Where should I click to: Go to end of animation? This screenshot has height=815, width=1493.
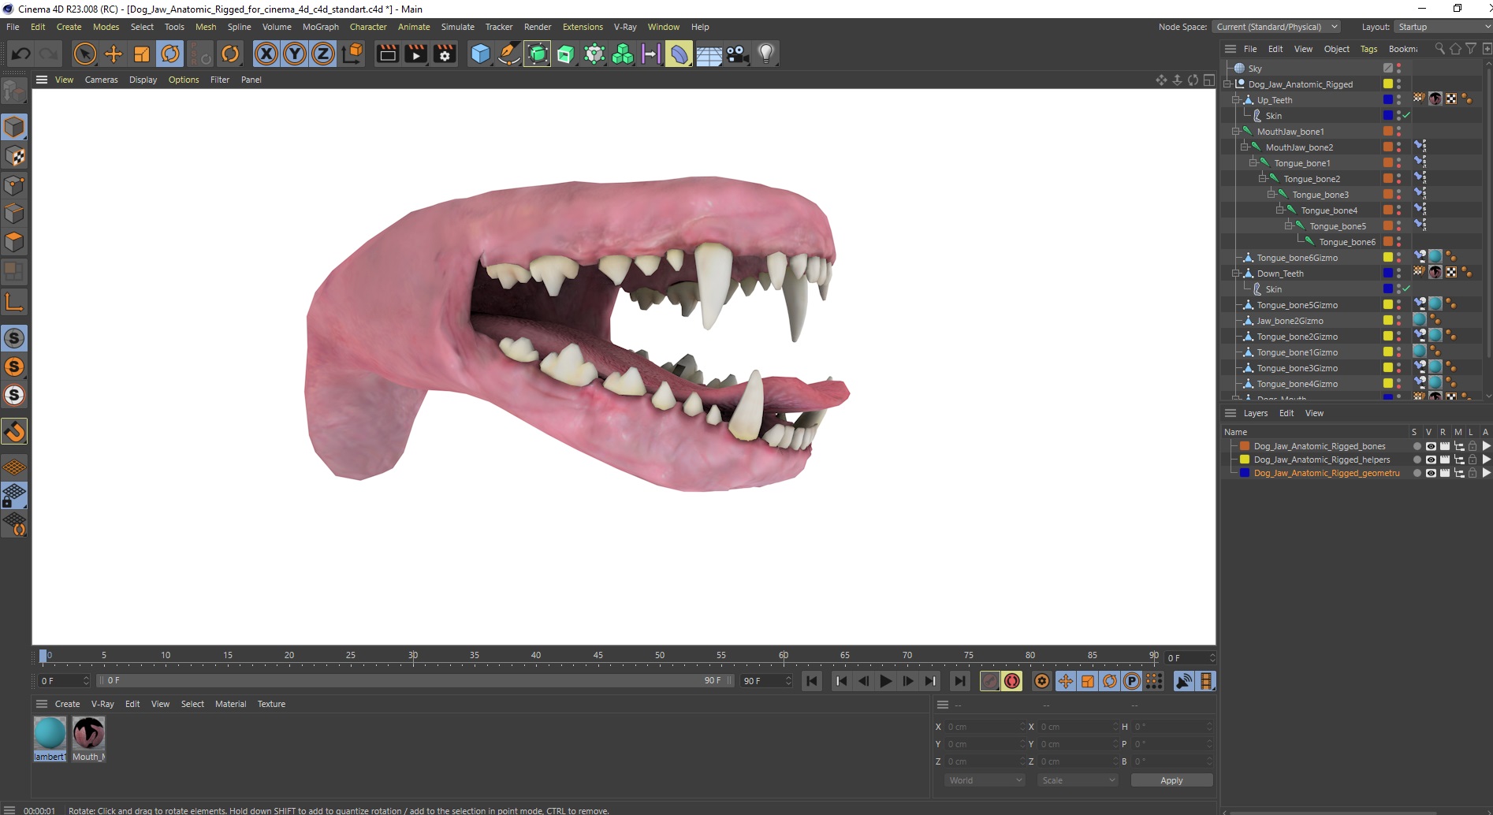pyautogui.click(x=959, y=681)
